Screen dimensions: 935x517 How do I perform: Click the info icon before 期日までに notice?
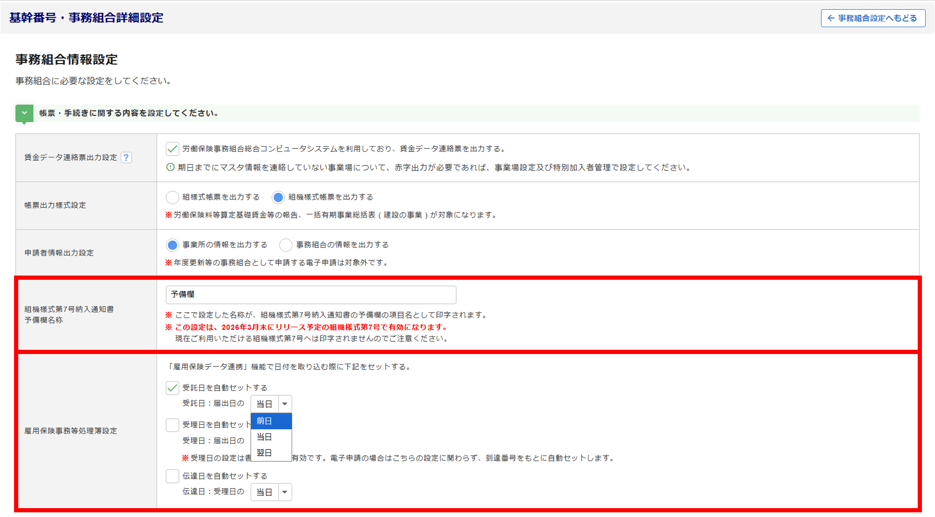coord(171,167)
